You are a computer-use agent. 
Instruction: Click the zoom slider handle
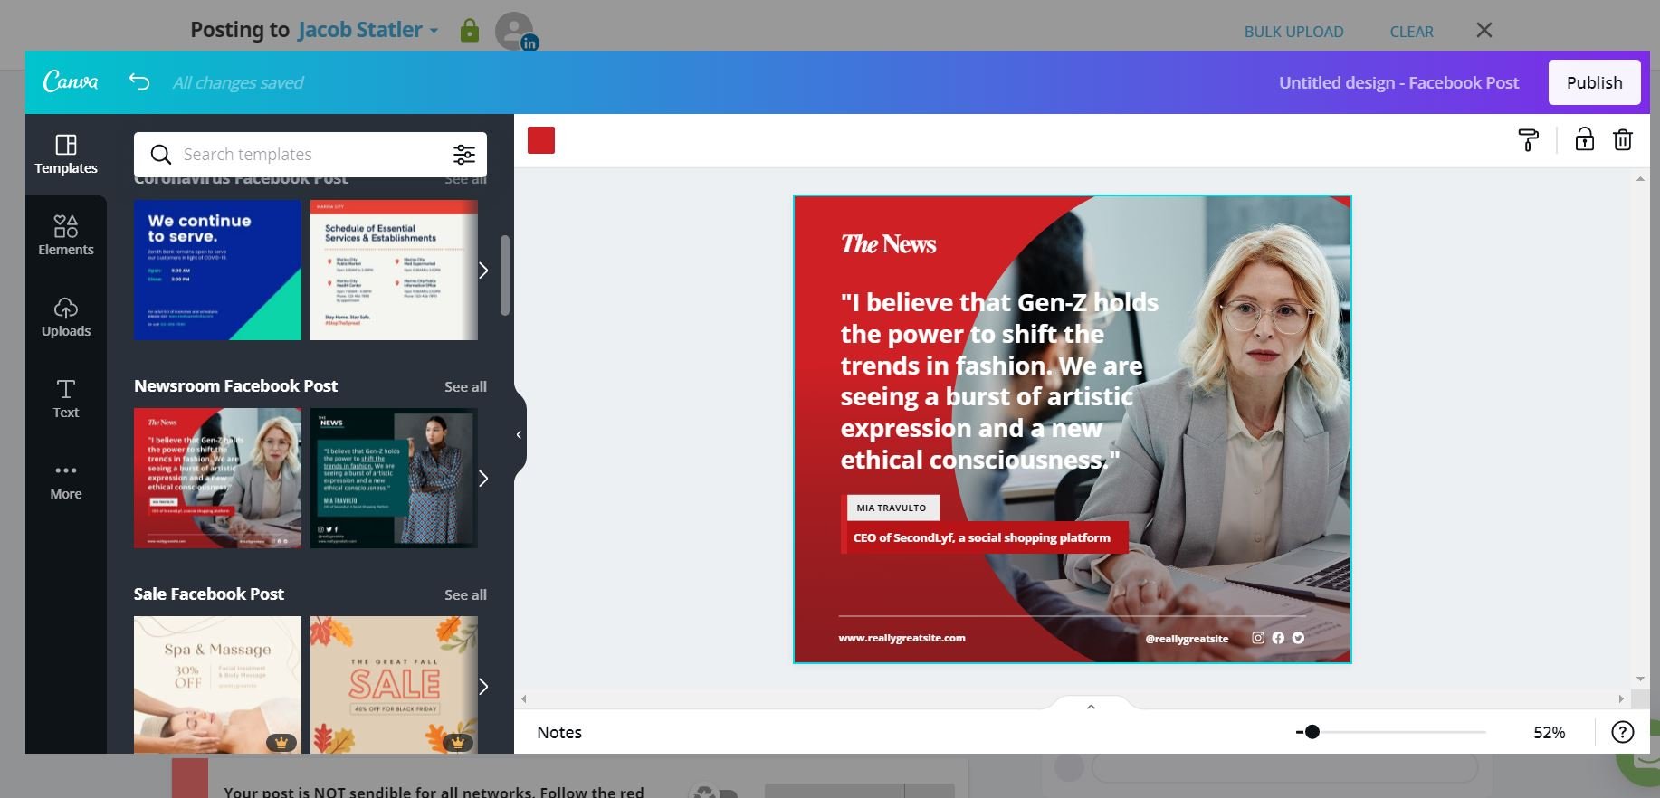pos(1312,732)
